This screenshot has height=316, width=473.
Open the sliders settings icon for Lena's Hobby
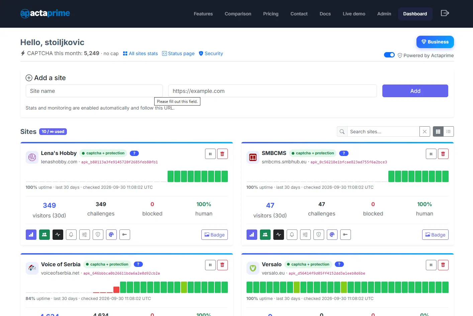[85, 235]
